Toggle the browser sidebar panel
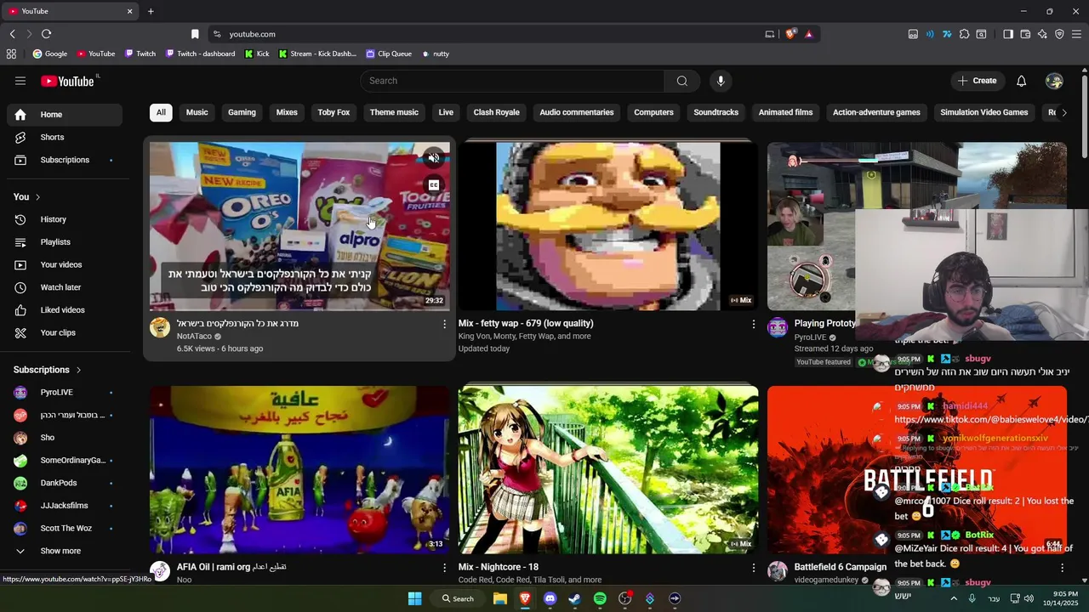 pos(1008,34)
